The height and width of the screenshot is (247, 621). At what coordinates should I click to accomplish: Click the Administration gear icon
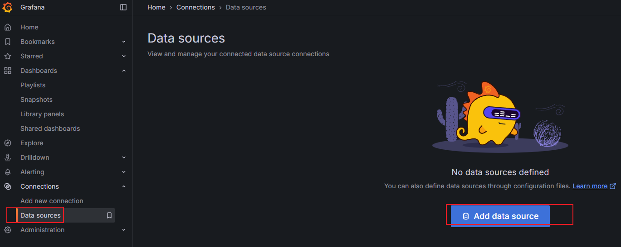coord(8,230)
